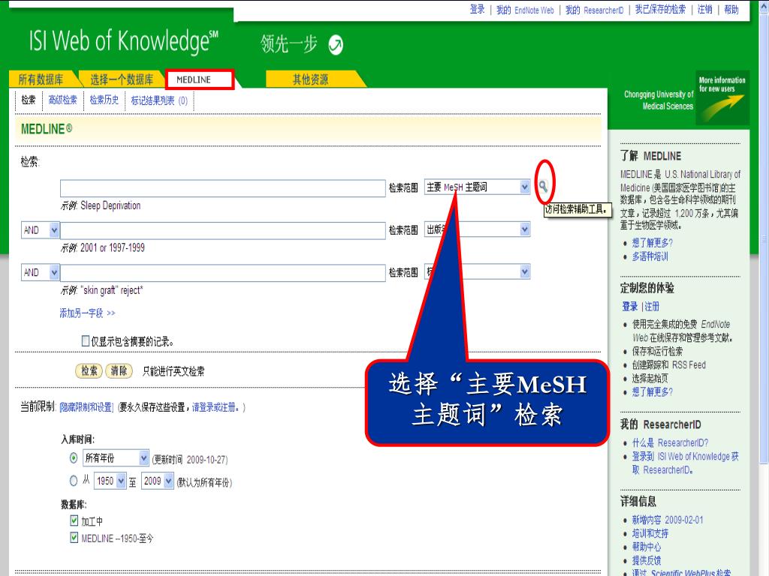
Task: Click 想了解更多? under 了解 MEDLINE
Action: pyautogui.click(x=653, y=242)
